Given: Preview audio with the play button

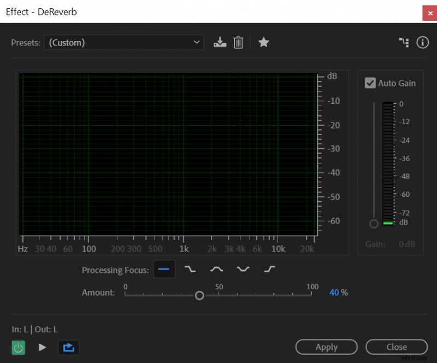Looking at the screenshot, I should [43, 347].
